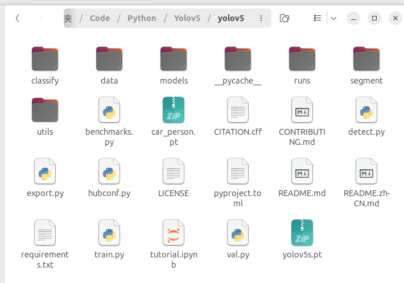Select the requirements.txt file icon
This screenshot has height=283, width=404.
[x=45, y=232]
